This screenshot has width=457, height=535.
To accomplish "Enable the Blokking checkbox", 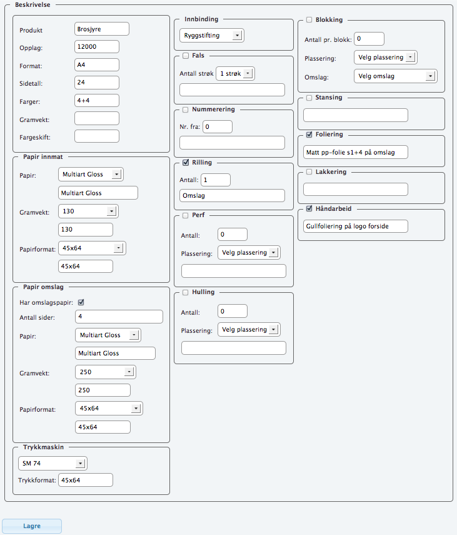I will click(x=309, y=20).
